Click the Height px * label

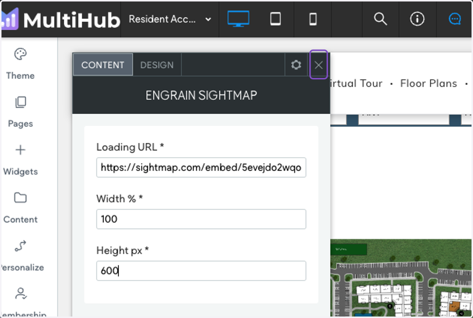tap(123, 250)
